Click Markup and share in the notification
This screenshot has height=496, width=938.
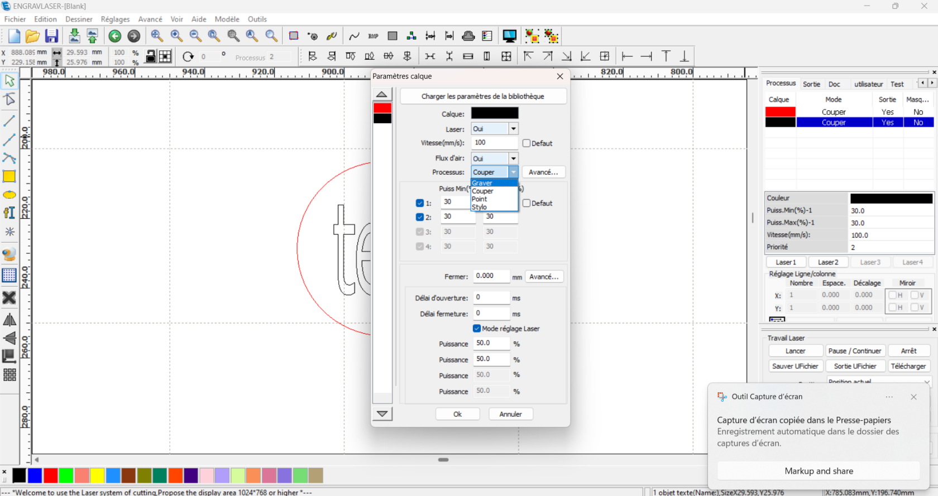(819, 471)
